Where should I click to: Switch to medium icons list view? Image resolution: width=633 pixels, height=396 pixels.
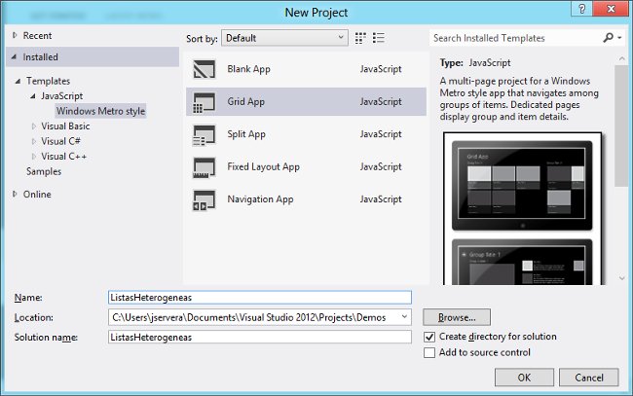click(x=379, y=38)
